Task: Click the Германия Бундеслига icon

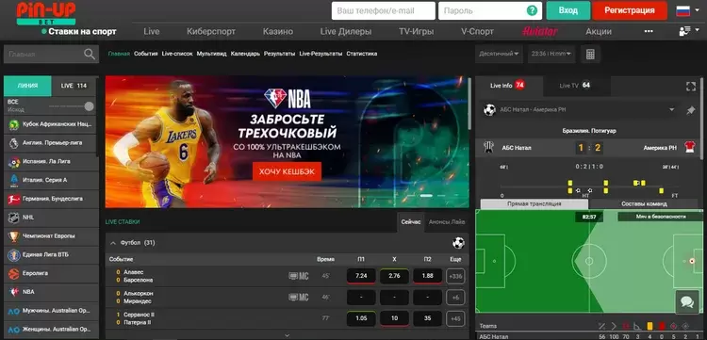Action: tap(13, 199)
